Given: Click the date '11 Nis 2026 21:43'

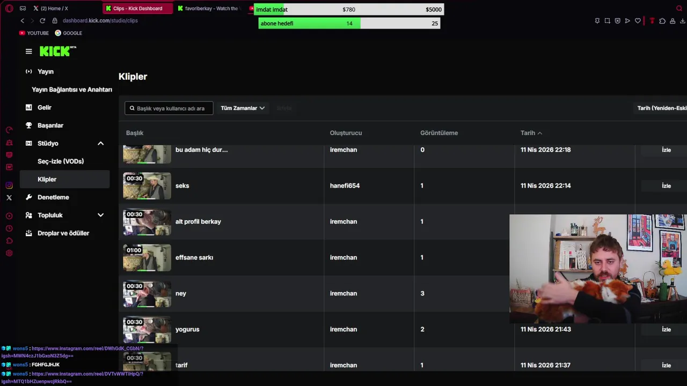Looking at the screenshot, I should 545,330.
